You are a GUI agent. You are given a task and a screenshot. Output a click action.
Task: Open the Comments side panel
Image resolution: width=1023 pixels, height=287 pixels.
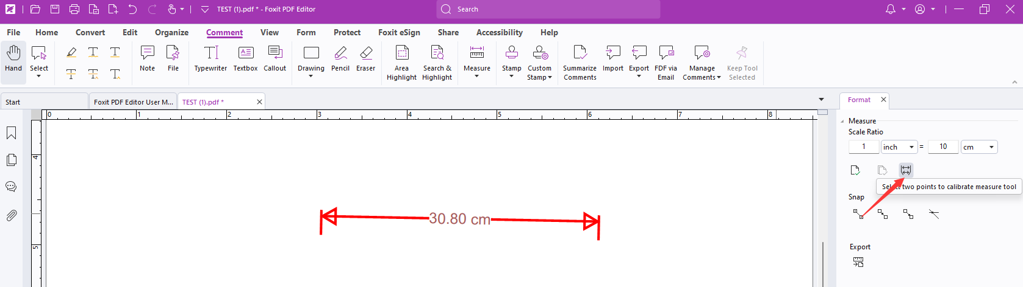[x=11, y=187]
